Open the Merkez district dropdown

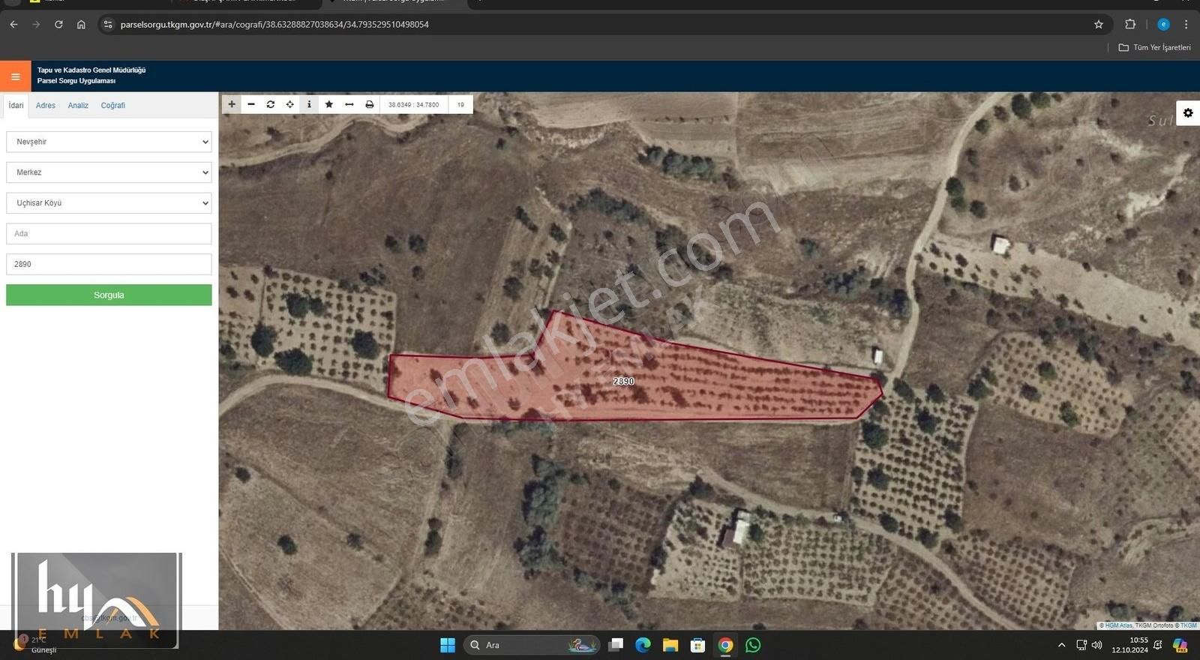tap(109, 172)
